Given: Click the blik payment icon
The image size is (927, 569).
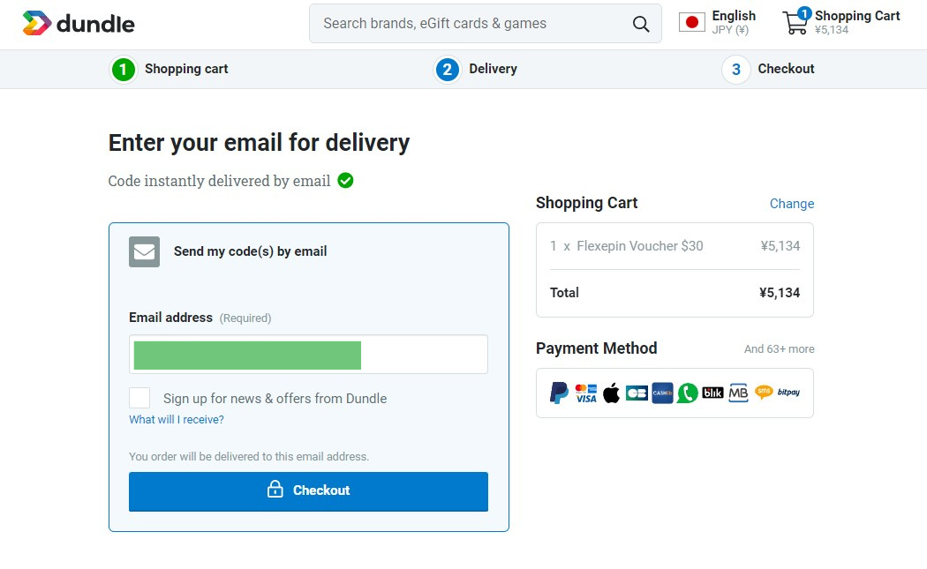Looking at the screenshot, I should click(712, 393).
